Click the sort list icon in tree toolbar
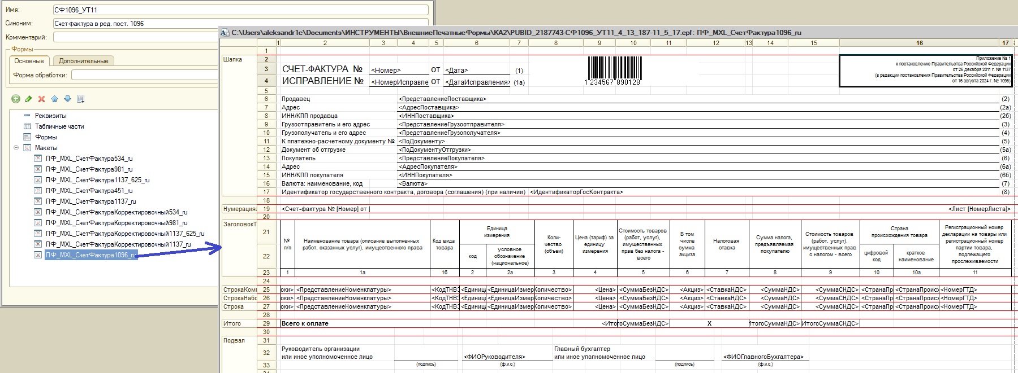The width and height of the screenshot is (1018, 373). pyautogui.click(x=80, y=99)
